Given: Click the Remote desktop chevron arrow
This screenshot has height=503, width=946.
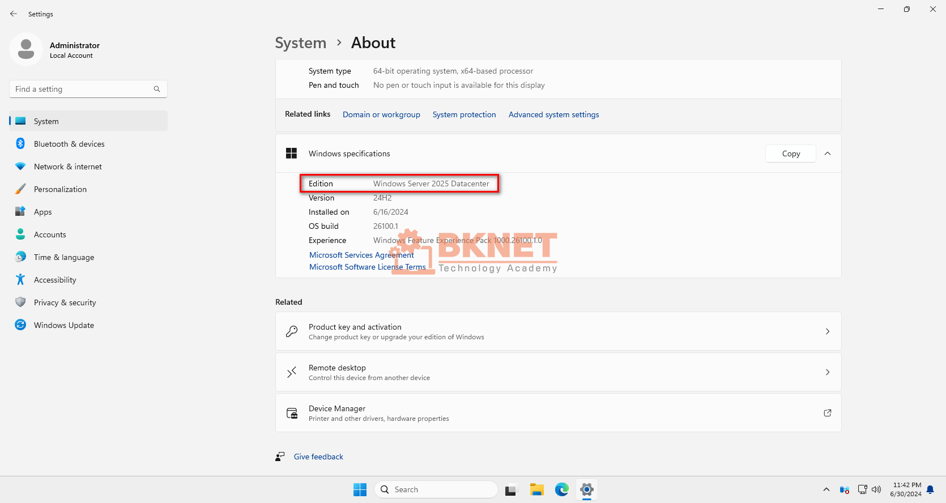Looking at the screenshot, I should [x=828, y=372].
